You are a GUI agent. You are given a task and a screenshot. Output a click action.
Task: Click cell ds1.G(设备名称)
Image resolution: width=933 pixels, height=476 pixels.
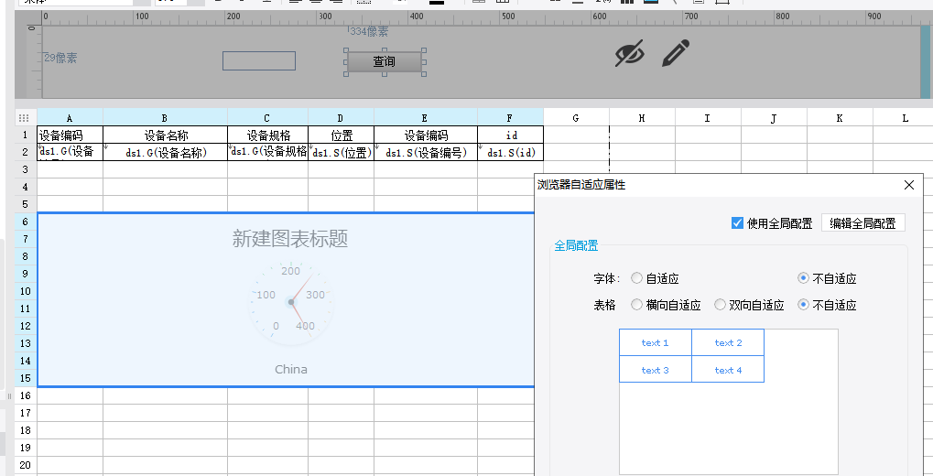(x=165, y=152)
